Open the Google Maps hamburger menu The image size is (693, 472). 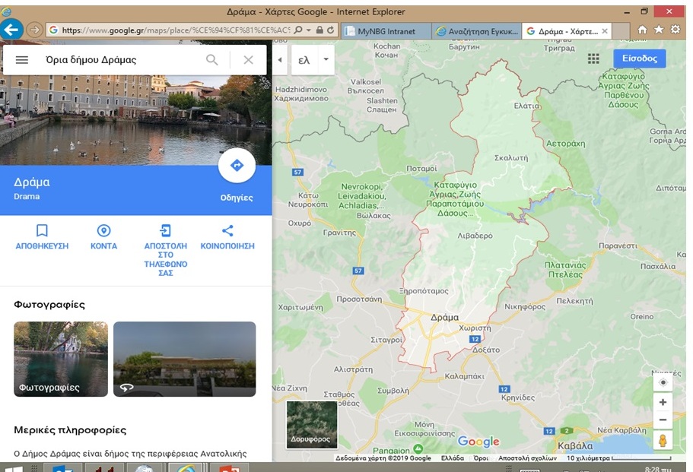pos(22,59)
